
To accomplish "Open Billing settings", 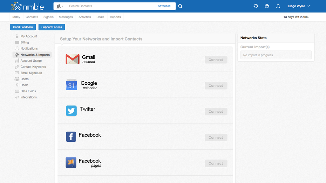I will click(25, 42).
